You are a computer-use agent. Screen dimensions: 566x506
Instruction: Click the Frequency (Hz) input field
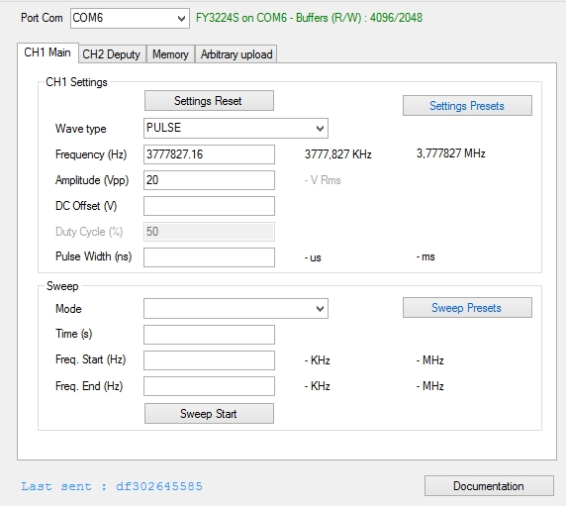coord(209,154)
